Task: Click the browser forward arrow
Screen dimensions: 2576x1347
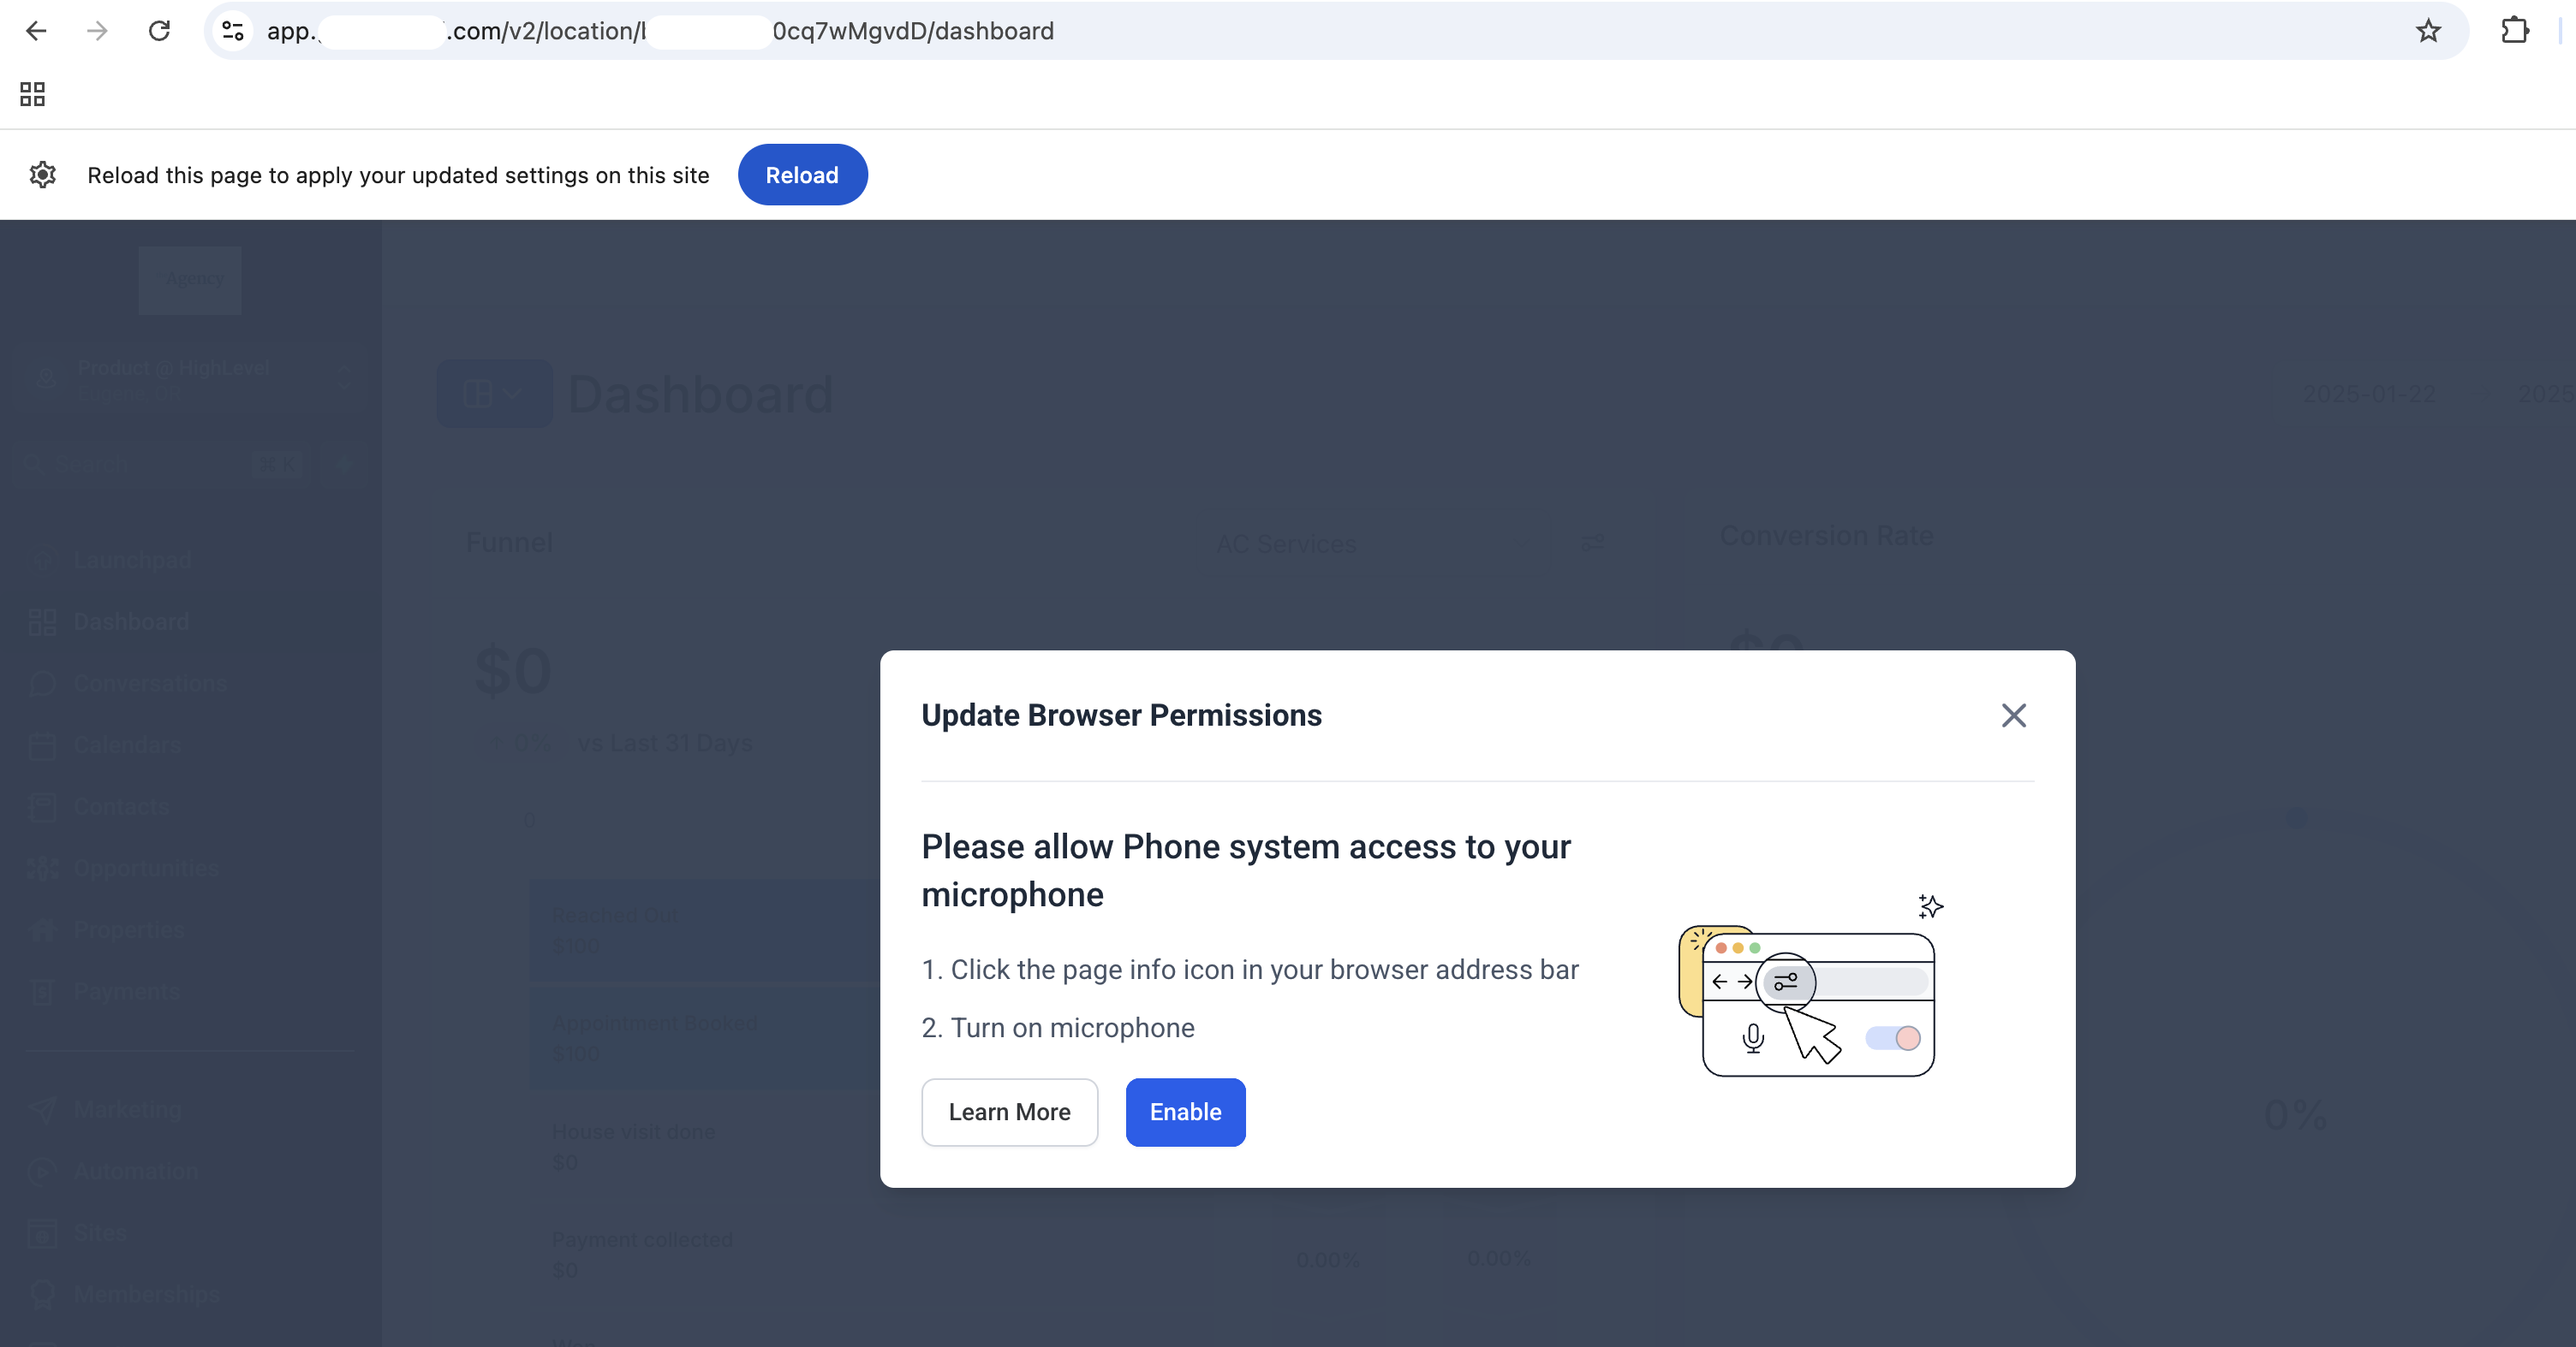Action: (97, 31)
